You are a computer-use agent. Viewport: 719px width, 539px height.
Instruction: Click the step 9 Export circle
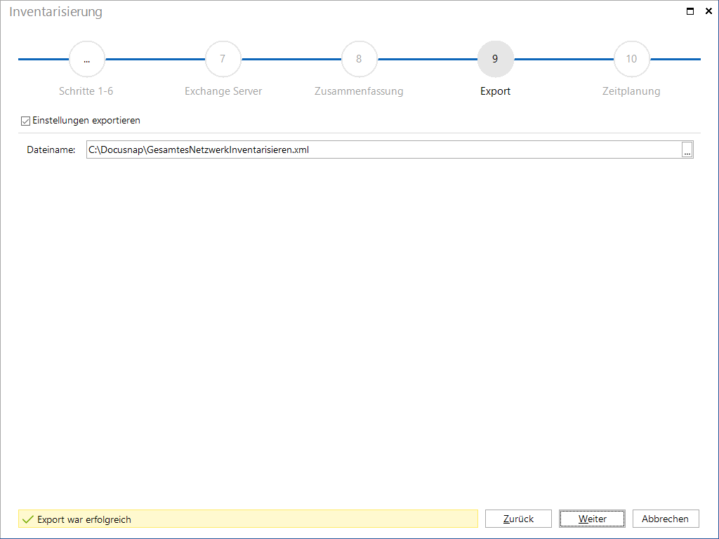click(x=495, y=59)
